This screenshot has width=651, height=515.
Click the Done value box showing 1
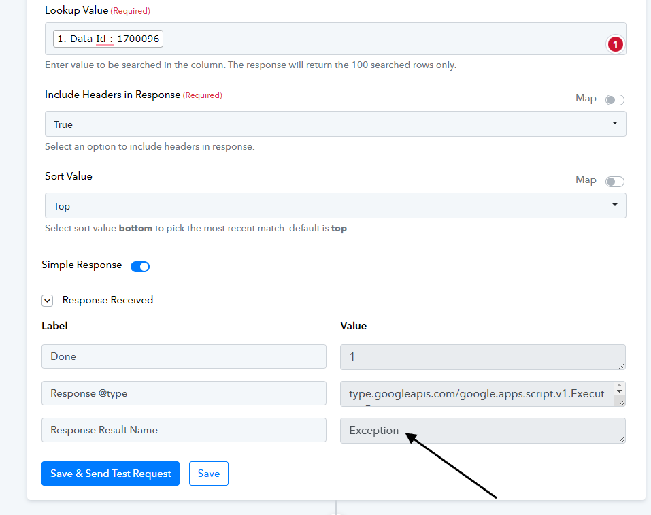pos(483,356)
